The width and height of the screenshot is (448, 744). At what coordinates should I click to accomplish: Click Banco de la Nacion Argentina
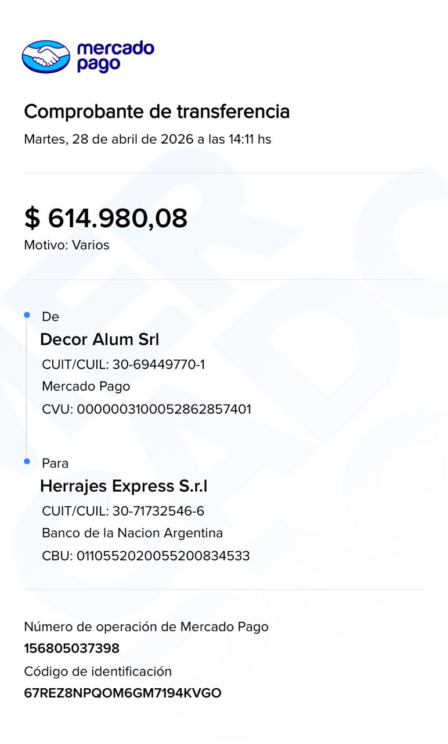click(132, 533)
